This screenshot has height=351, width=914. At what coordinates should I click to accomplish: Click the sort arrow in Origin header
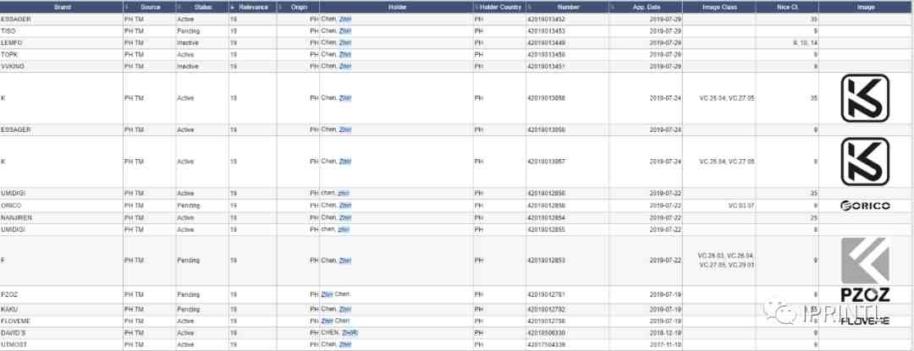pos(280,7)
